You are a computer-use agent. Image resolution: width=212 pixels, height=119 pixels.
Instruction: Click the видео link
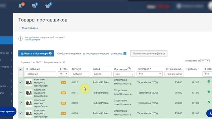(x=37, y=40)
